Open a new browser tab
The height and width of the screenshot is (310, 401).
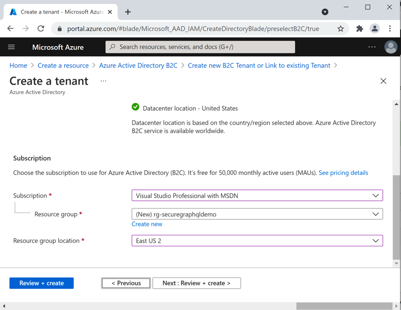tap(128, 12)
